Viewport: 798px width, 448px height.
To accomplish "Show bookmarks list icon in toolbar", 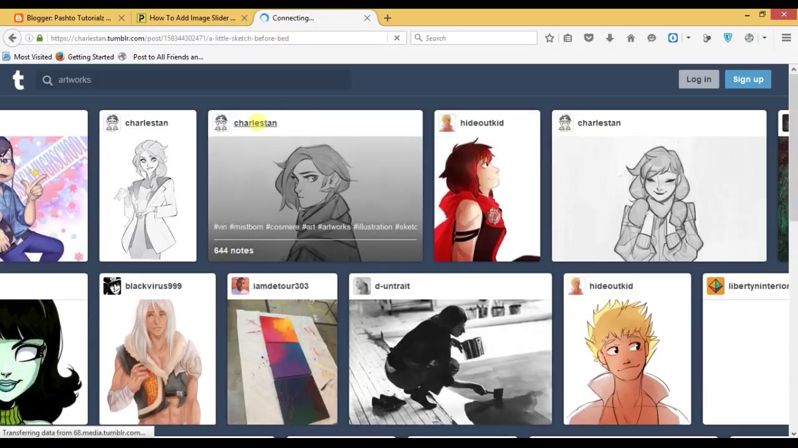I will [x=567, y=38].
